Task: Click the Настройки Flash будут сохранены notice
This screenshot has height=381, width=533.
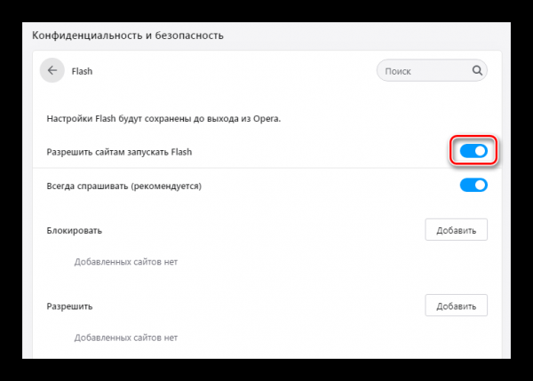Action: 163,119
